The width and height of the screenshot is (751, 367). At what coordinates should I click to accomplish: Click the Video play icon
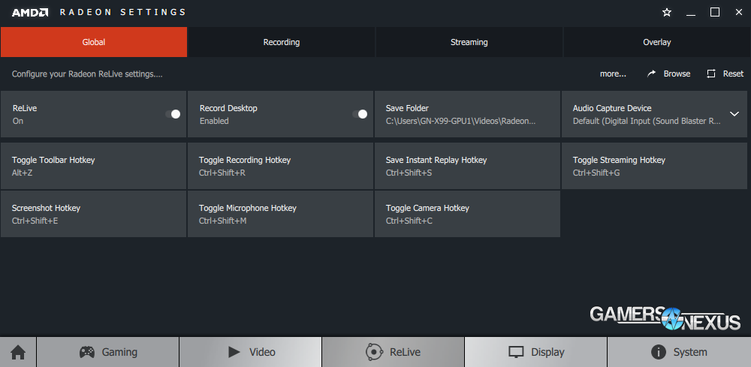coord(234,352)
